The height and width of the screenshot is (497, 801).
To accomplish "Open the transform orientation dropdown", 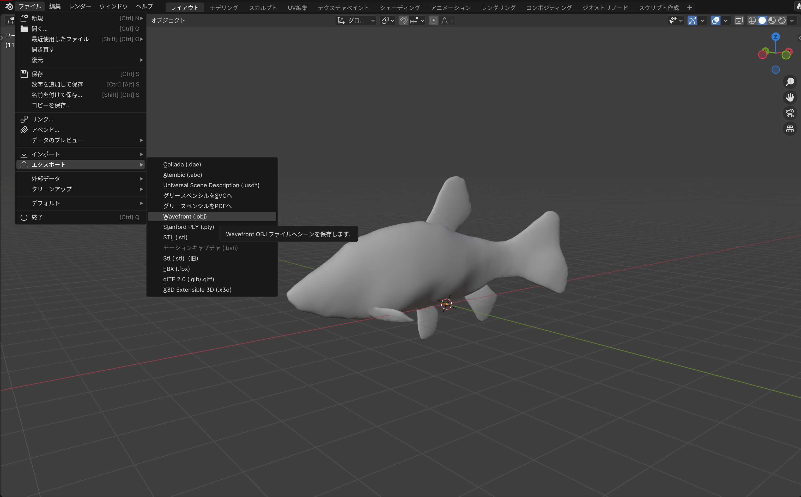I will click(356, 20).
